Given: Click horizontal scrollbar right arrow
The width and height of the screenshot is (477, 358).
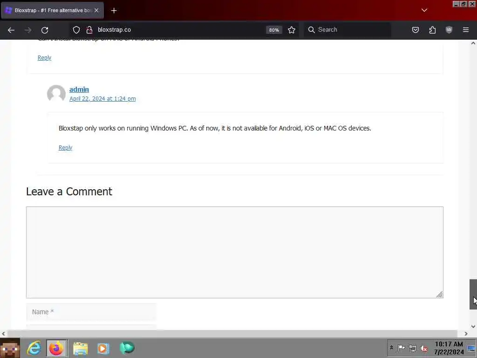Looking at the screenshot, I should point(466,334).
